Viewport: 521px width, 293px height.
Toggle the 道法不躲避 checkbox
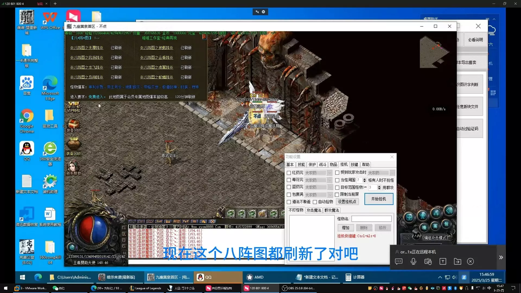click(x=289, y=202)
